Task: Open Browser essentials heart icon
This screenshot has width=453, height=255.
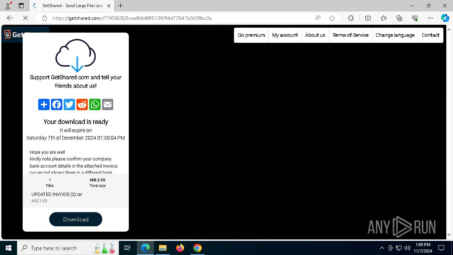Action: [x=415, y=18]
